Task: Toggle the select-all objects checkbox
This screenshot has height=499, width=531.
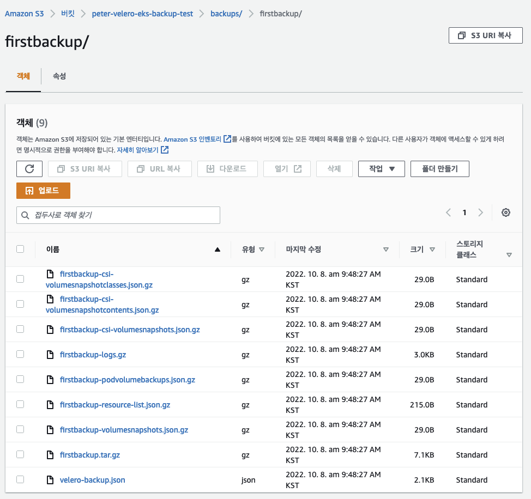Action: (x=20, y=249)
